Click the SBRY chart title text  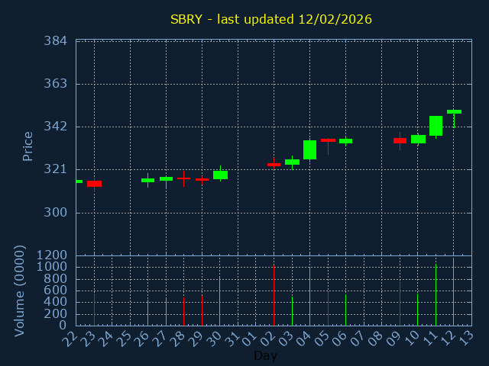[271, 19]
